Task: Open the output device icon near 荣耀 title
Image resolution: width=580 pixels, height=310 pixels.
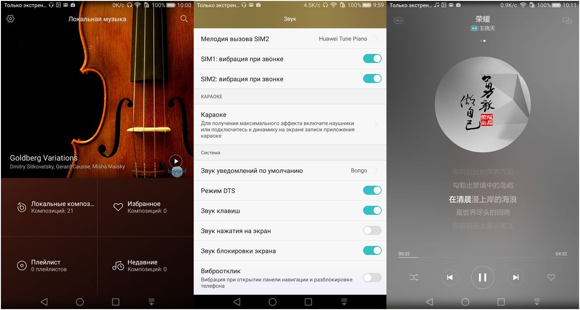Action: [566, 19]
